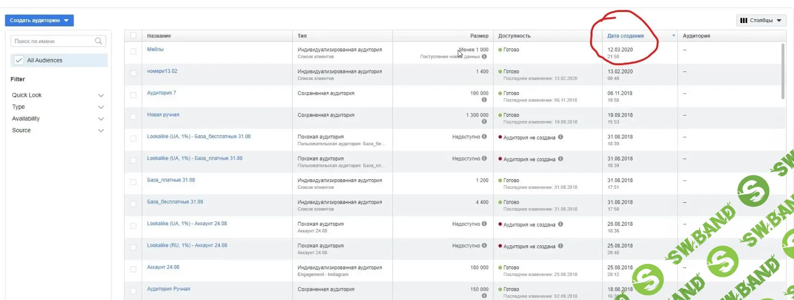Click info icon next to first Недоступно
The height and width of the screenshot is (300, 794).
(484, 137)
